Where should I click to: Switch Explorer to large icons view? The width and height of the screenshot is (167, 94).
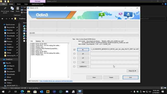(x=165, y=88)
